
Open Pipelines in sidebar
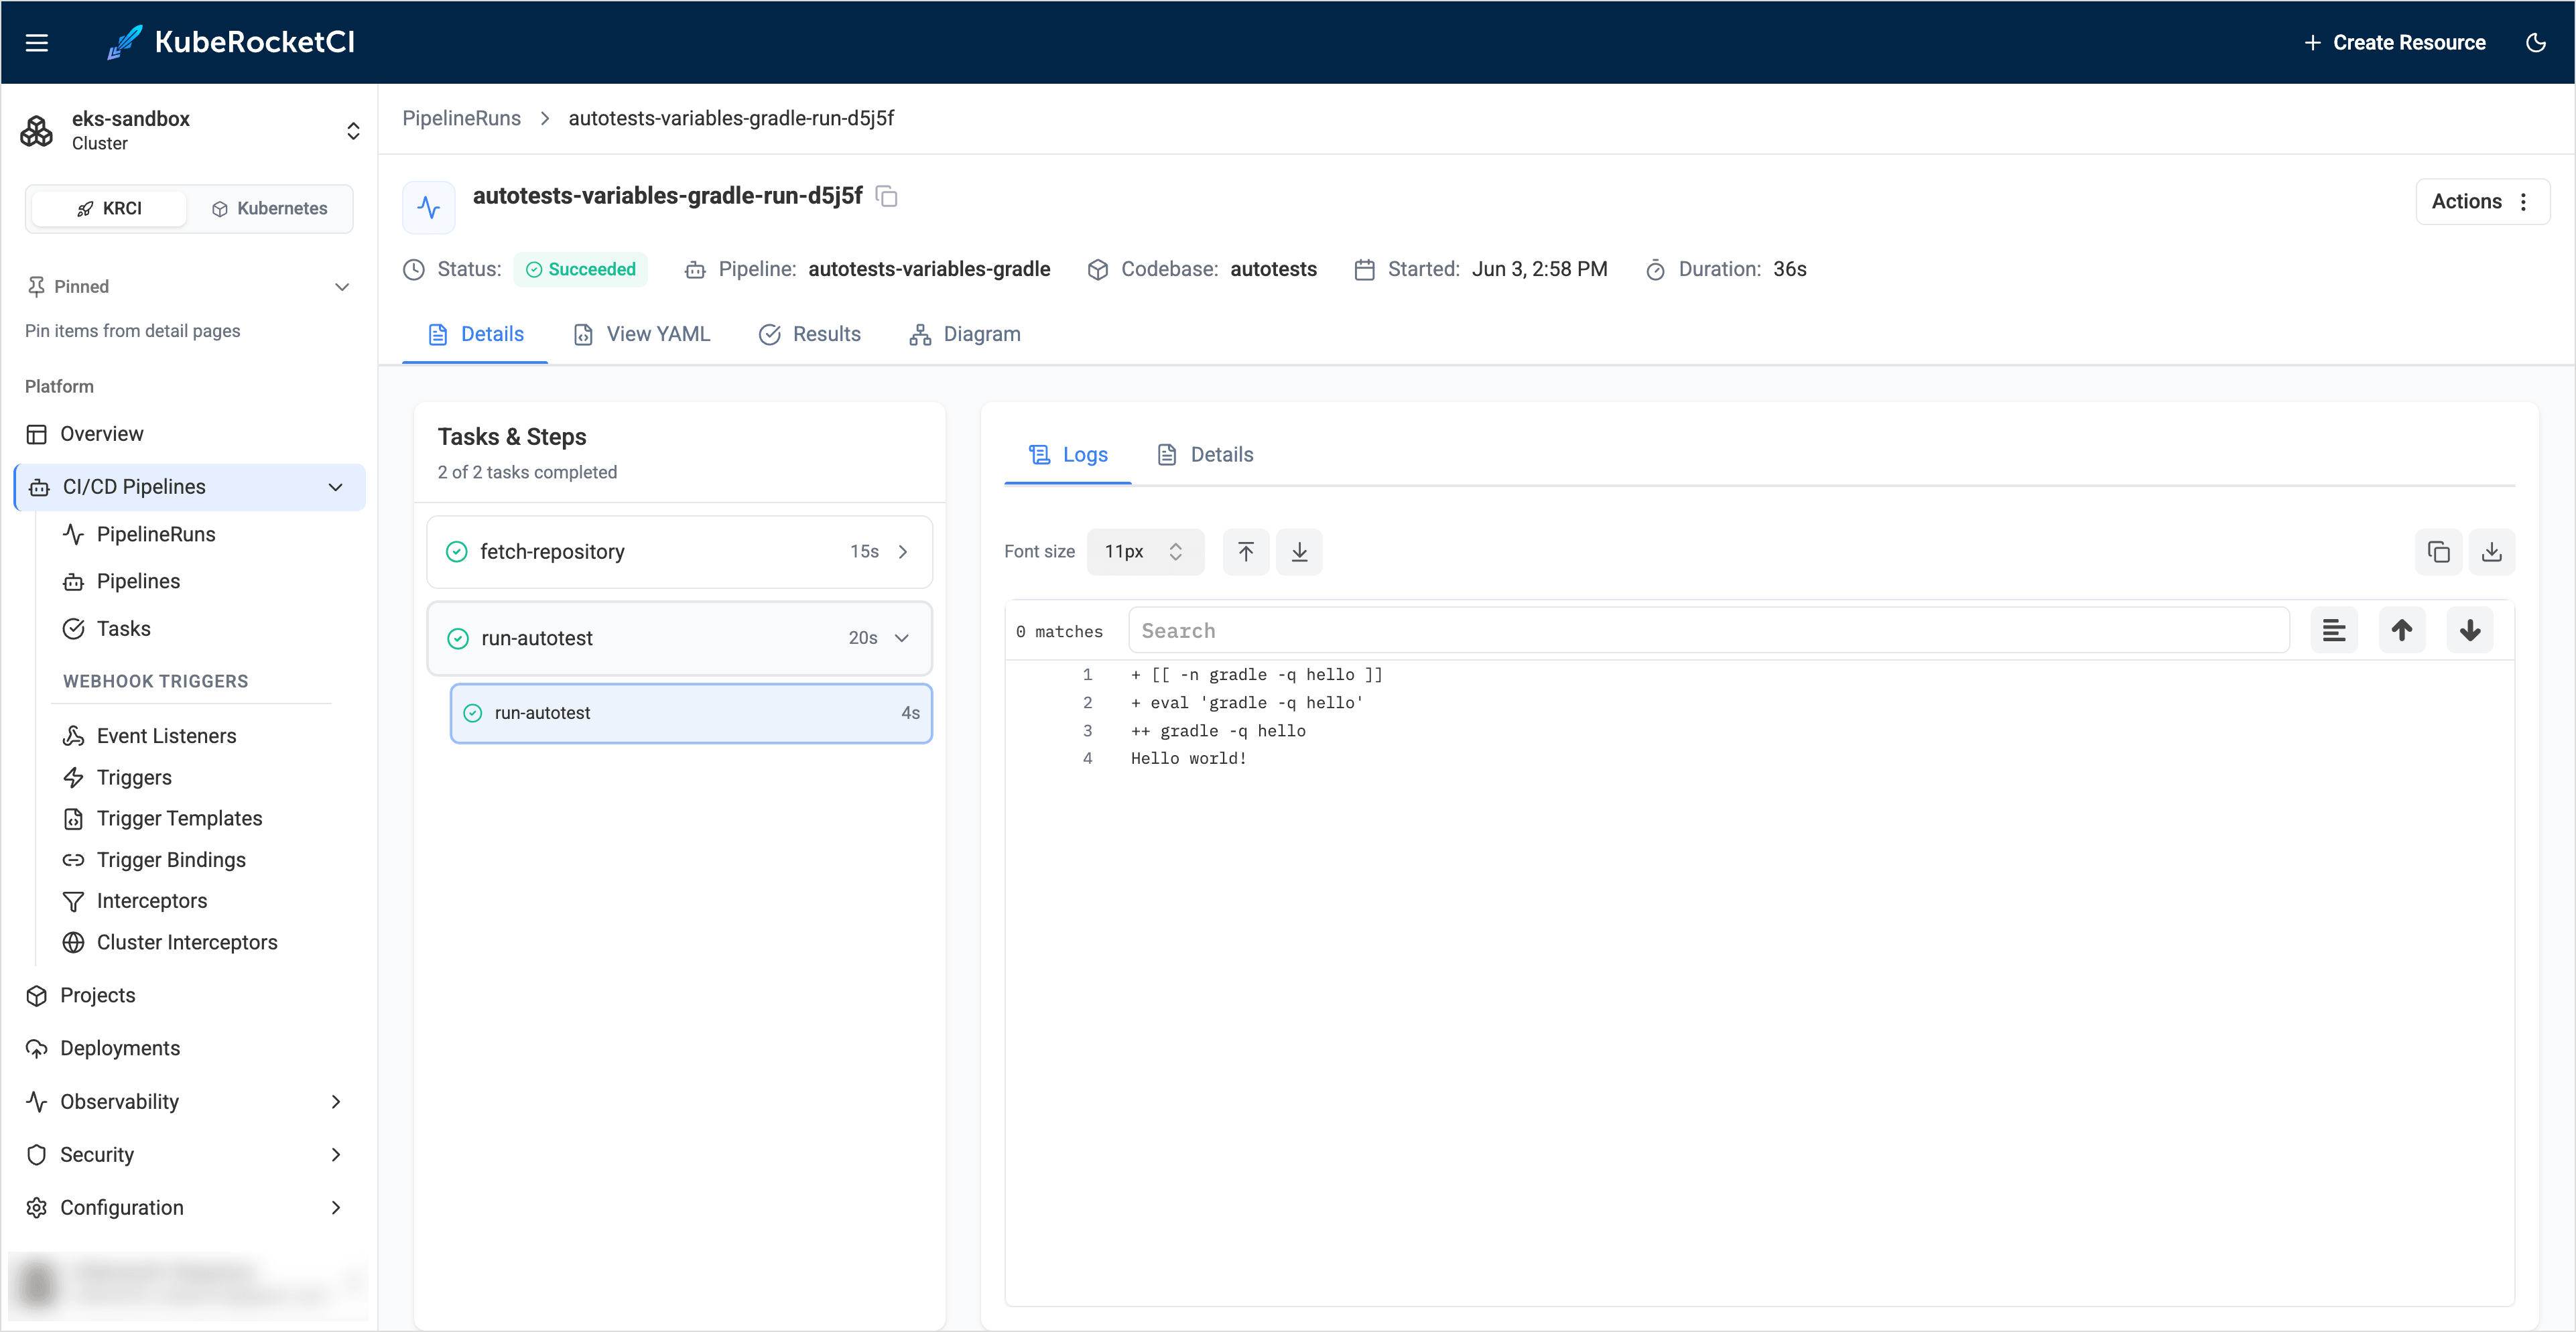coord(138,581)
